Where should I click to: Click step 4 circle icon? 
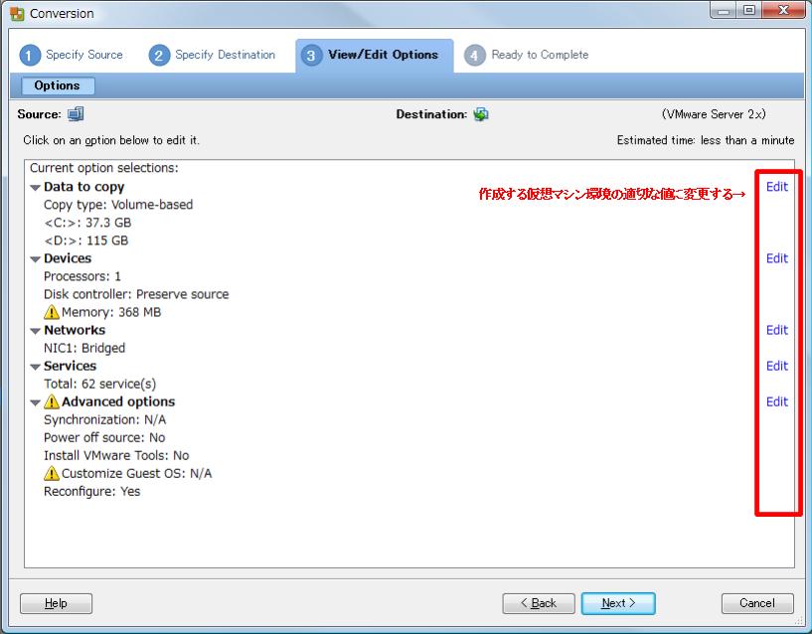(474, 56)
